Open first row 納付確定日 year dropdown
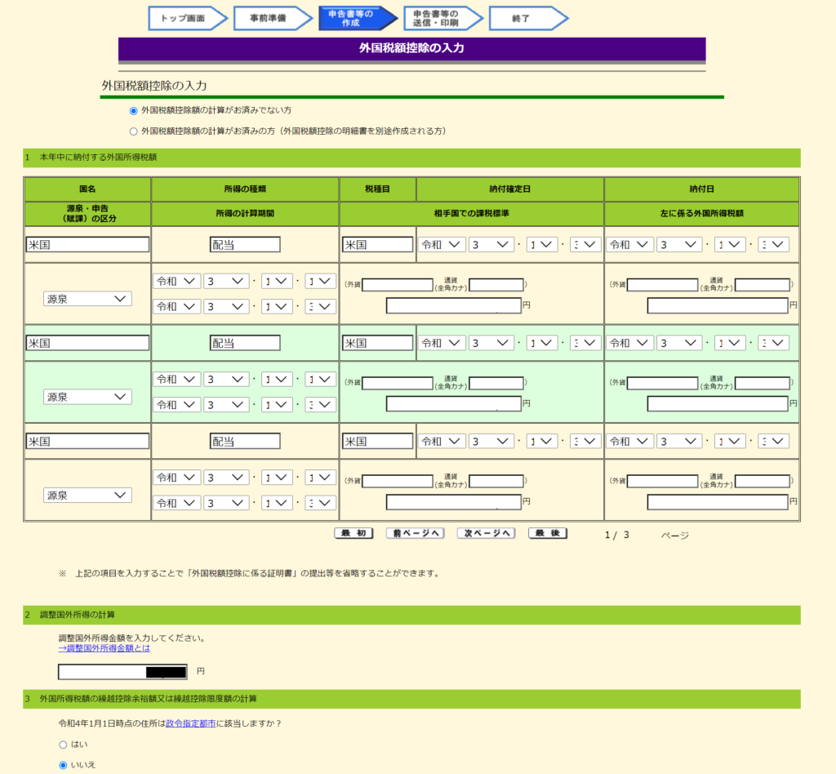836x774 pixels. click(491, 245)
